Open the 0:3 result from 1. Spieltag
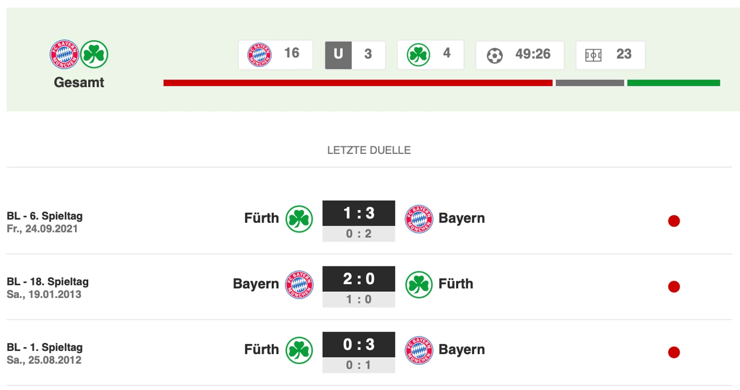Screen dimensions: 740x390 coord(359,345)
